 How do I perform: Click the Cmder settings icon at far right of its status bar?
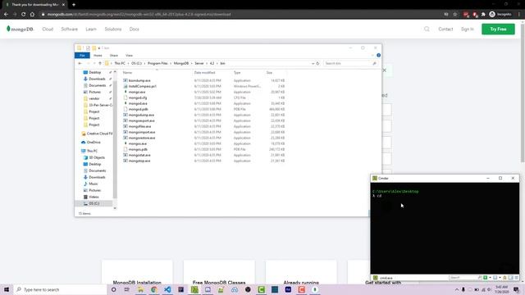[516, 278]
